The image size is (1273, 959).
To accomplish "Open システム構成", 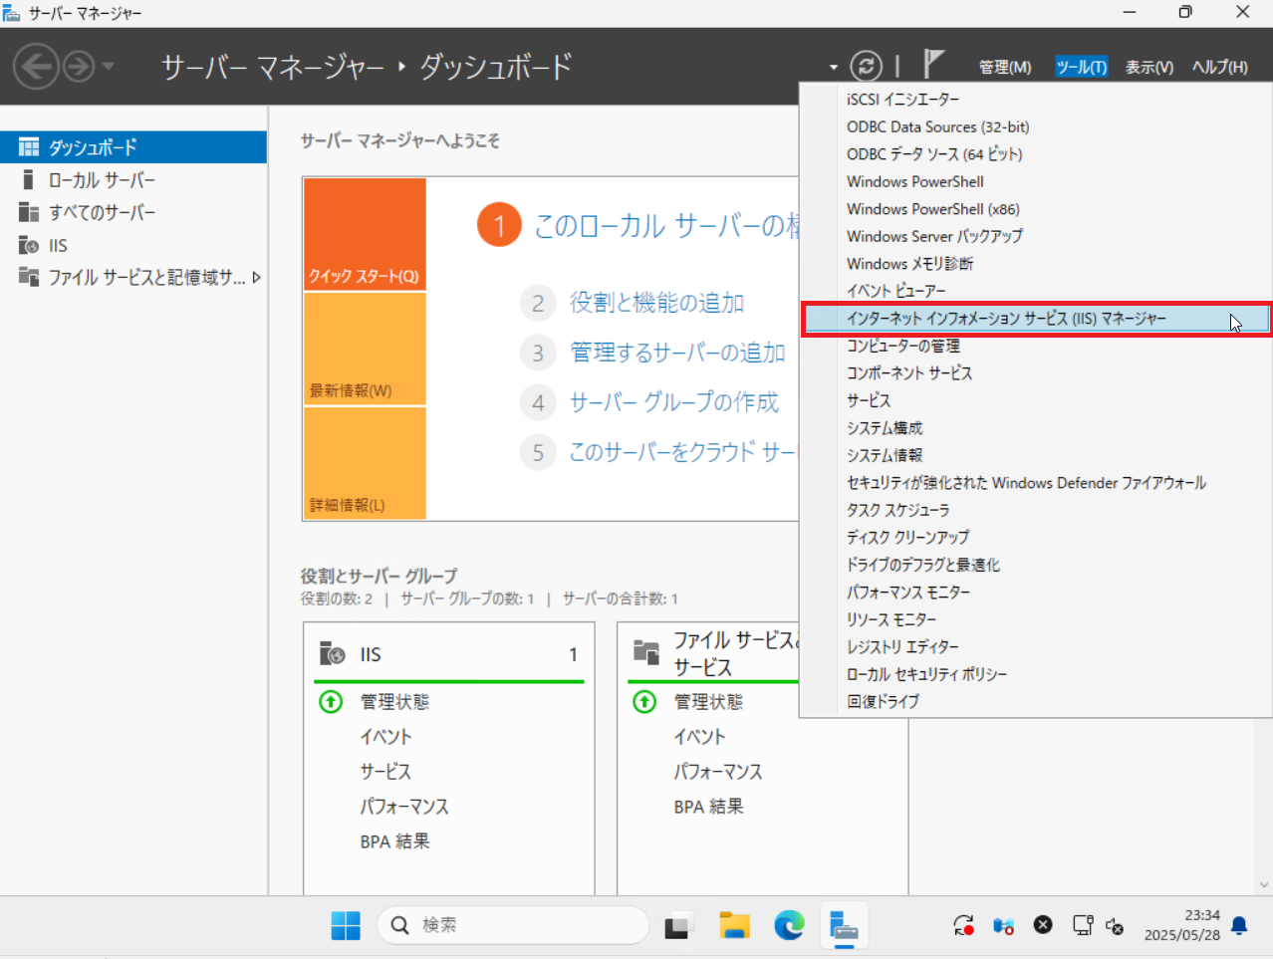I will (x=1036, y=428).
